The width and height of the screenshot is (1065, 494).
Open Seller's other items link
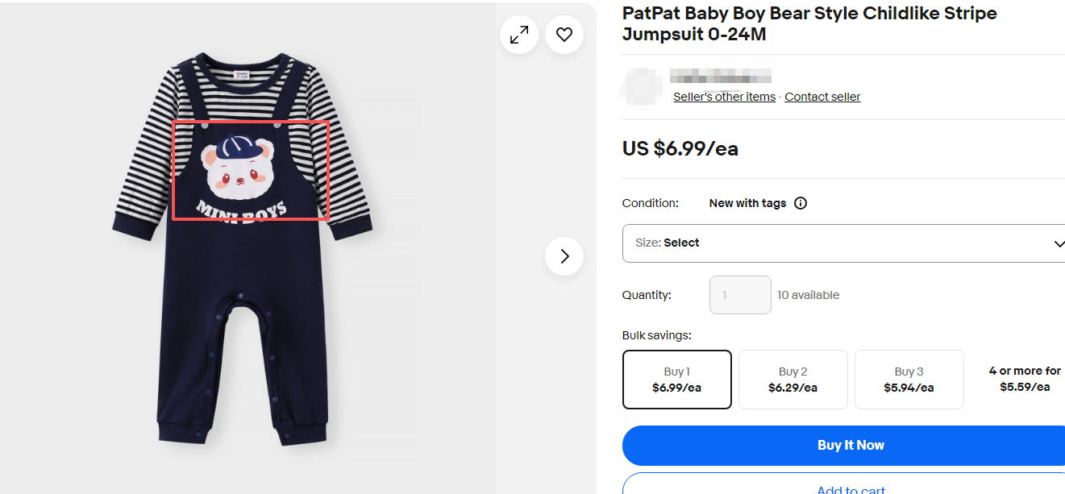(724, 97)
